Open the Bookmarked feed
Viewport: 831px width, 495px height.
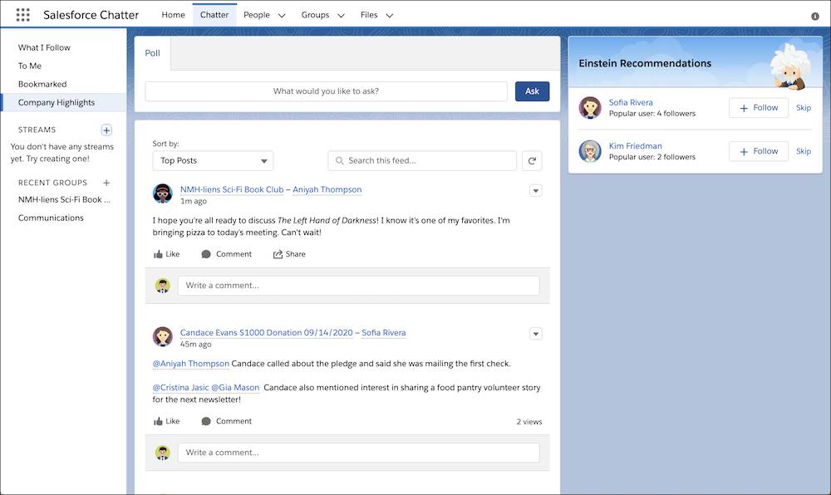42,84
